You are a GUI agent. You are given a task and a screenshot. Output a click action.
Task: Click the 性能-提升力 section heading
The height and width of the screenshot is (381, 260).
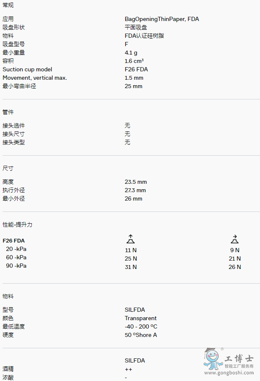click(x=18, y=224)
